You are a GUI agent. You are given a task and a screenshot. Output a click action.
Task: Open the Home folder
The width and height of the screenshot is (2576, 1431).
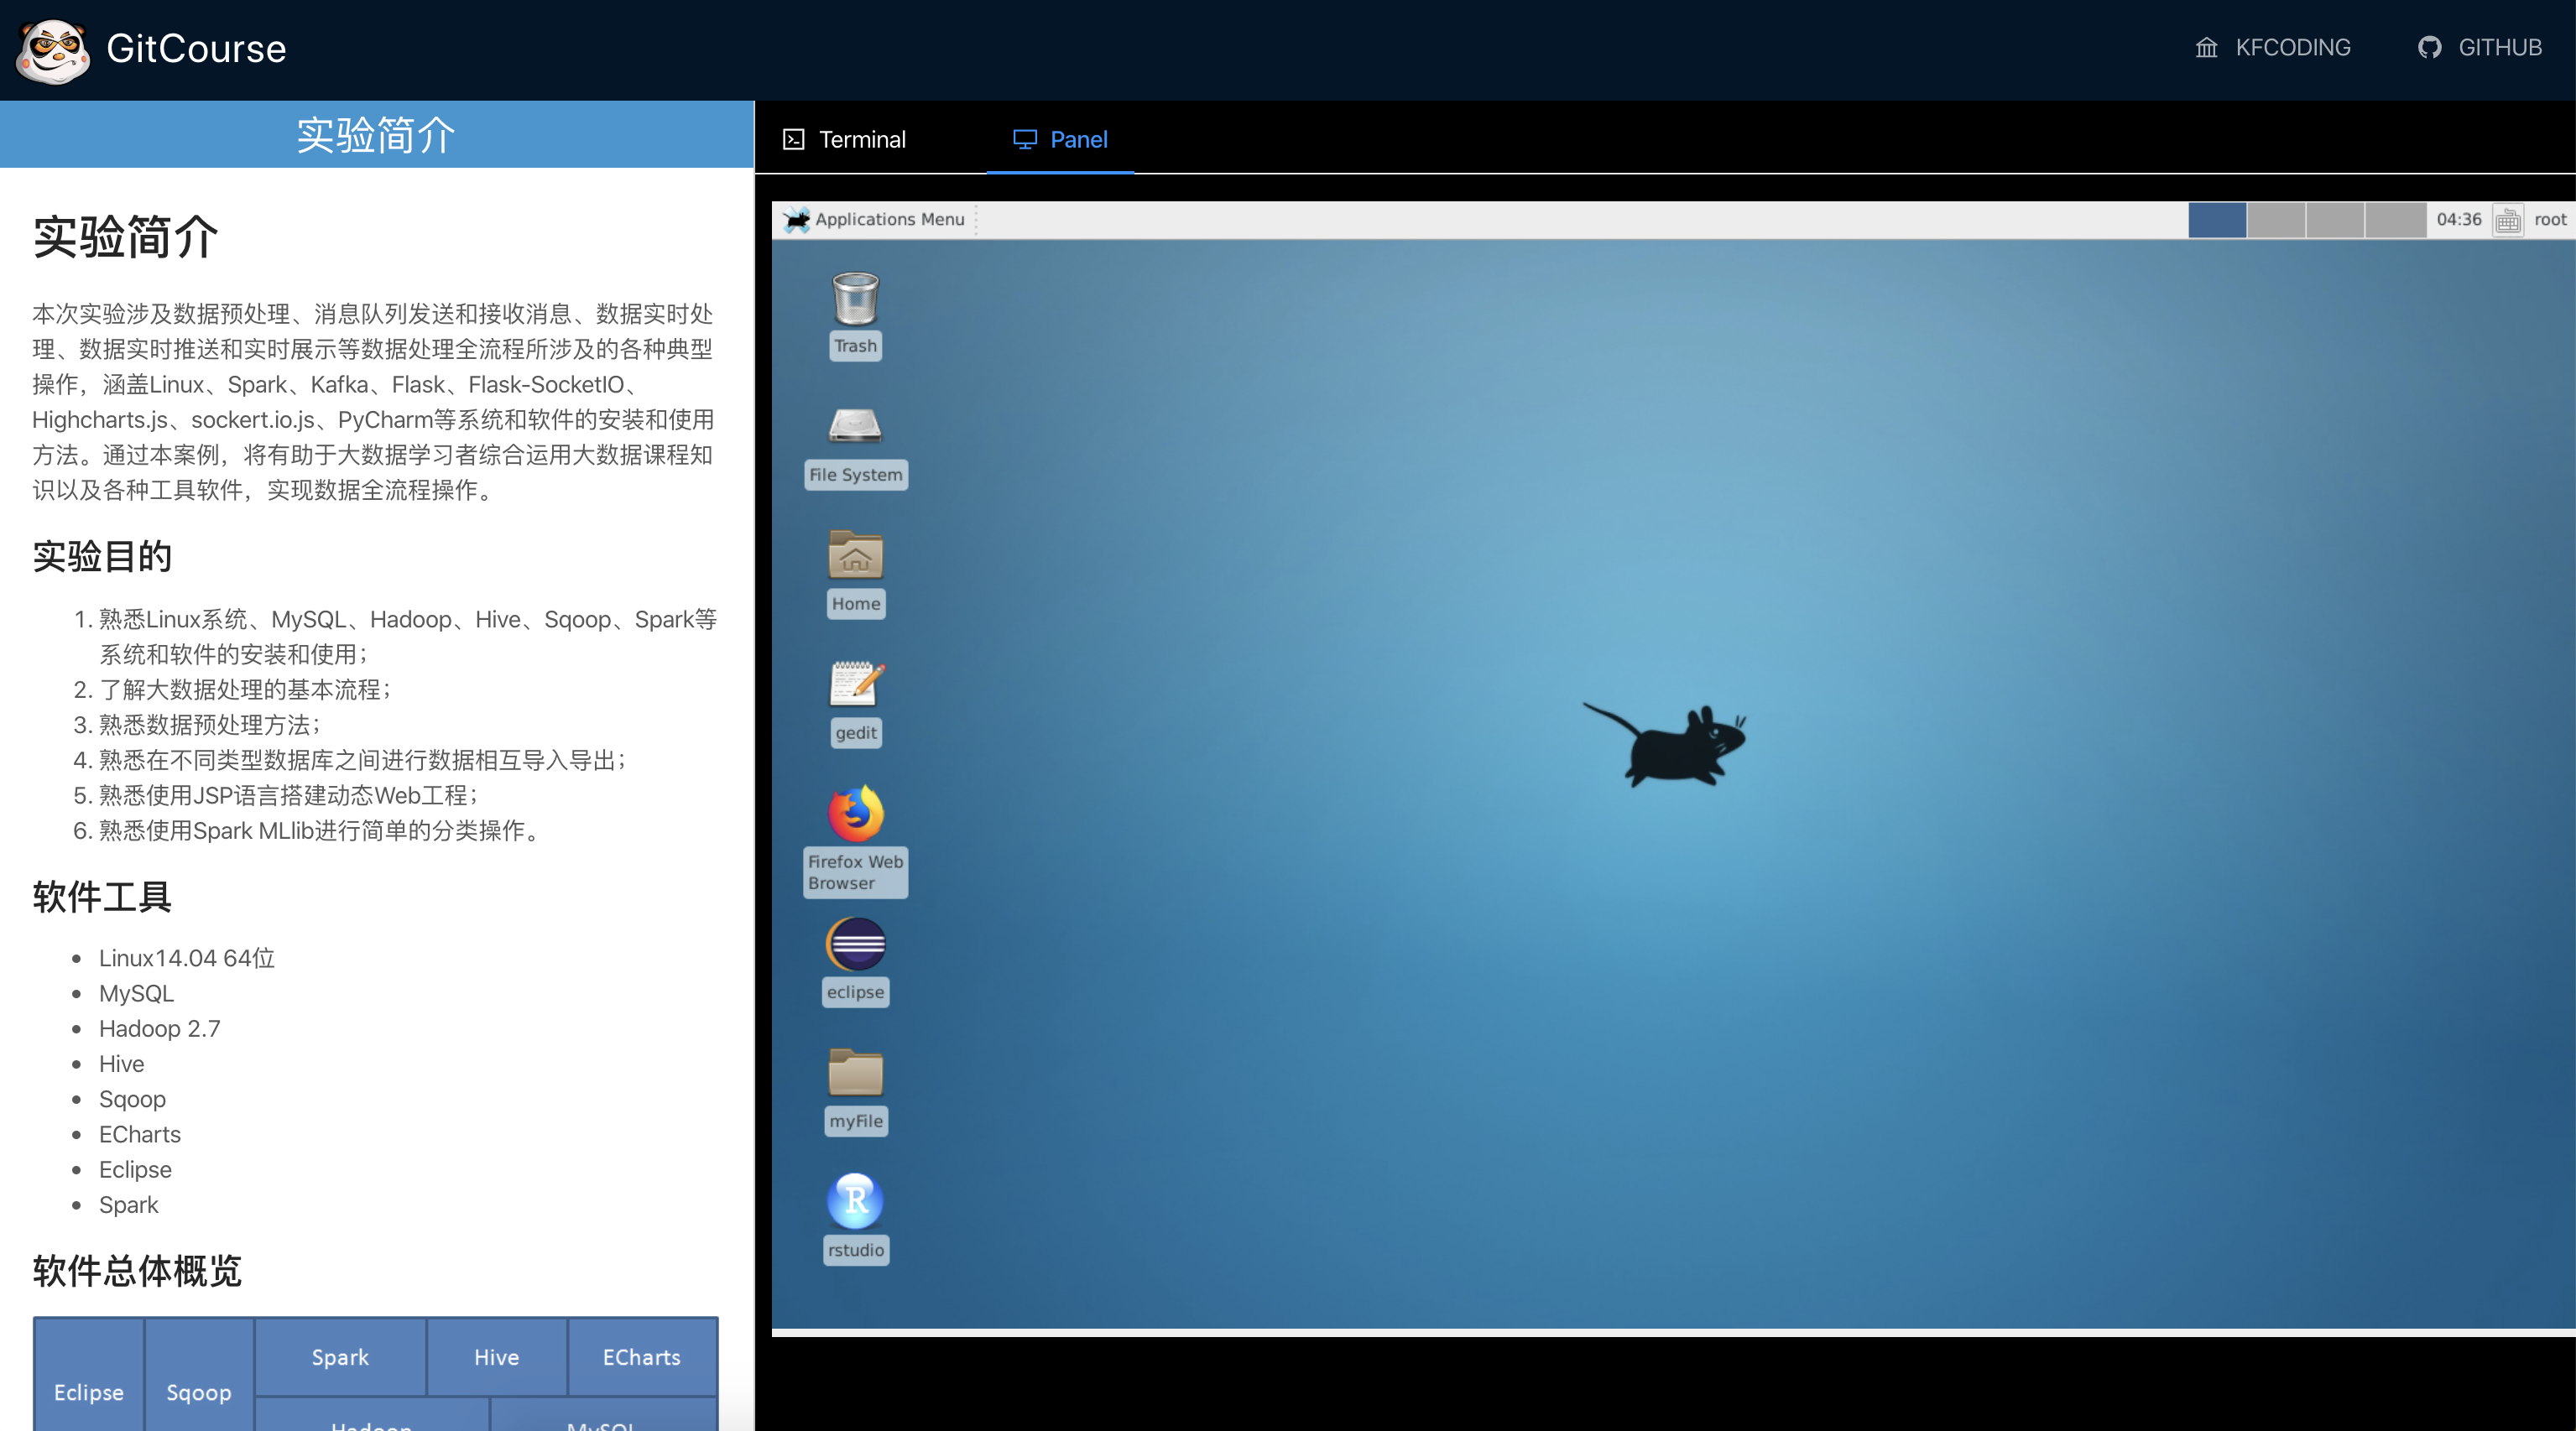click(857, 559)
